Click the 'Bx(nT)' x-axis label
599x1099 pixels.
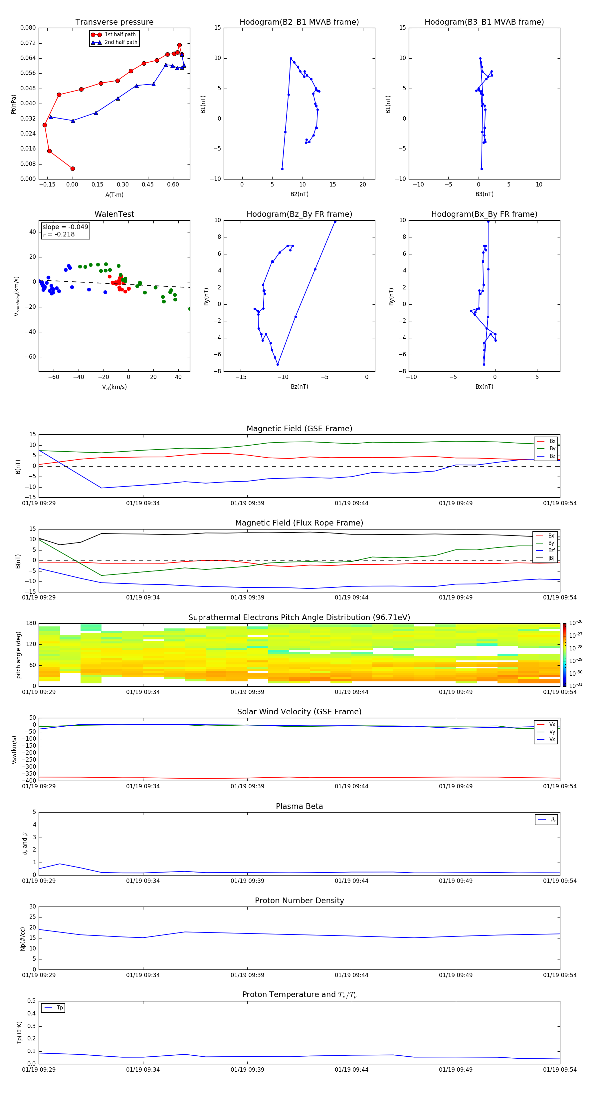pos(484,387)
